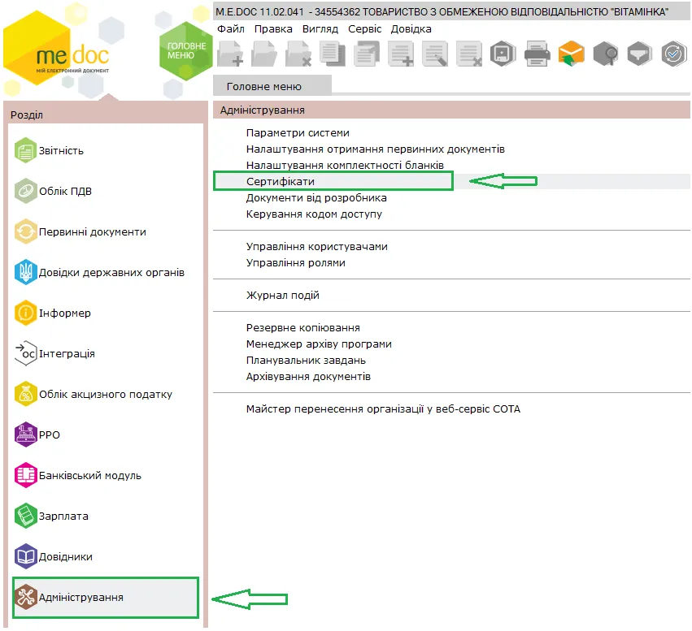The height and width of the screenshot is (631, 692).
Task: Open Налаштування отримання первинних документів
Action: click(376, 149)
